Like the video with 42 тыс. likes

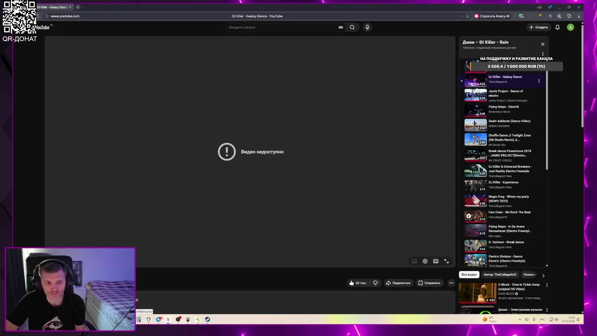[x=358, y=283]
